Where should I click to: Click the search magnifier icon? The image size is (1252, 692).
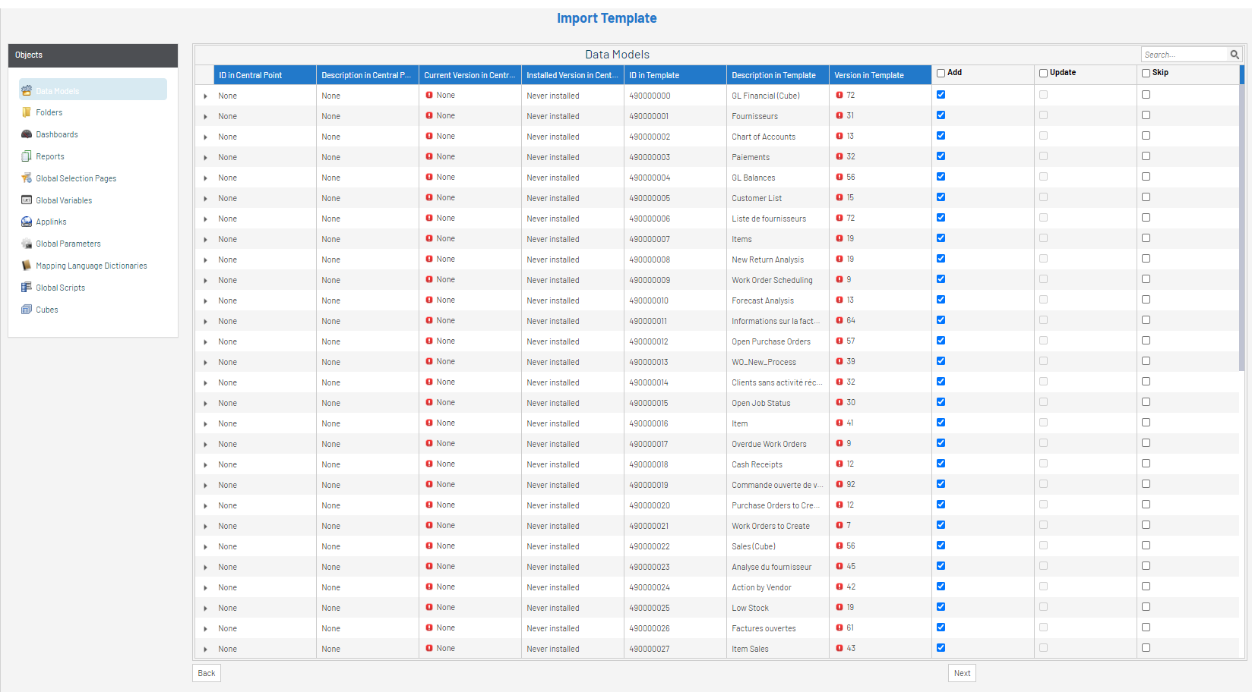pyautogui.click(x=1235, y=55)
